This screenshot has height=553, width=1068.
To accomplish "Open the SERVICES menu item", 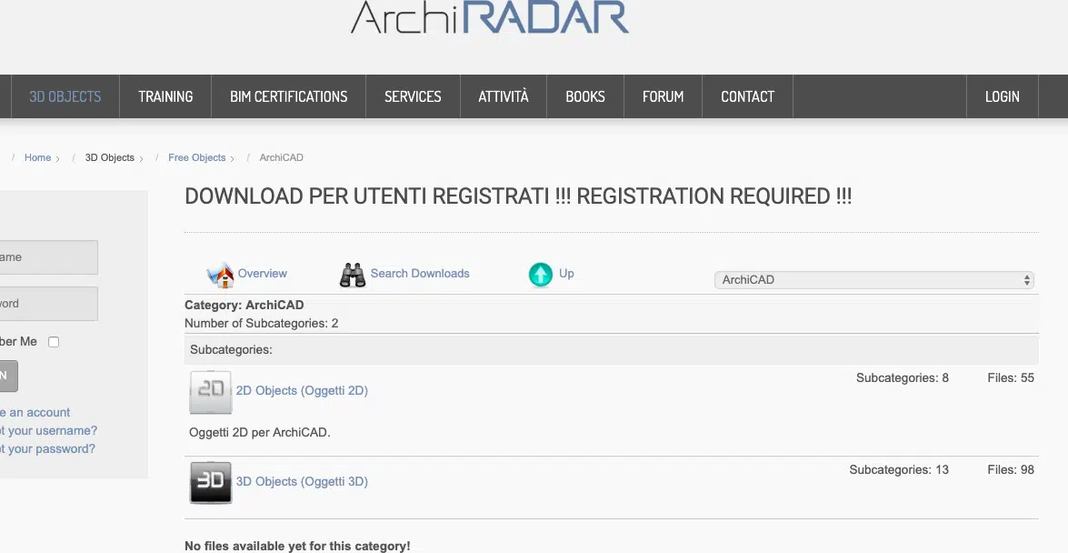I will click(x=413, y=96).
